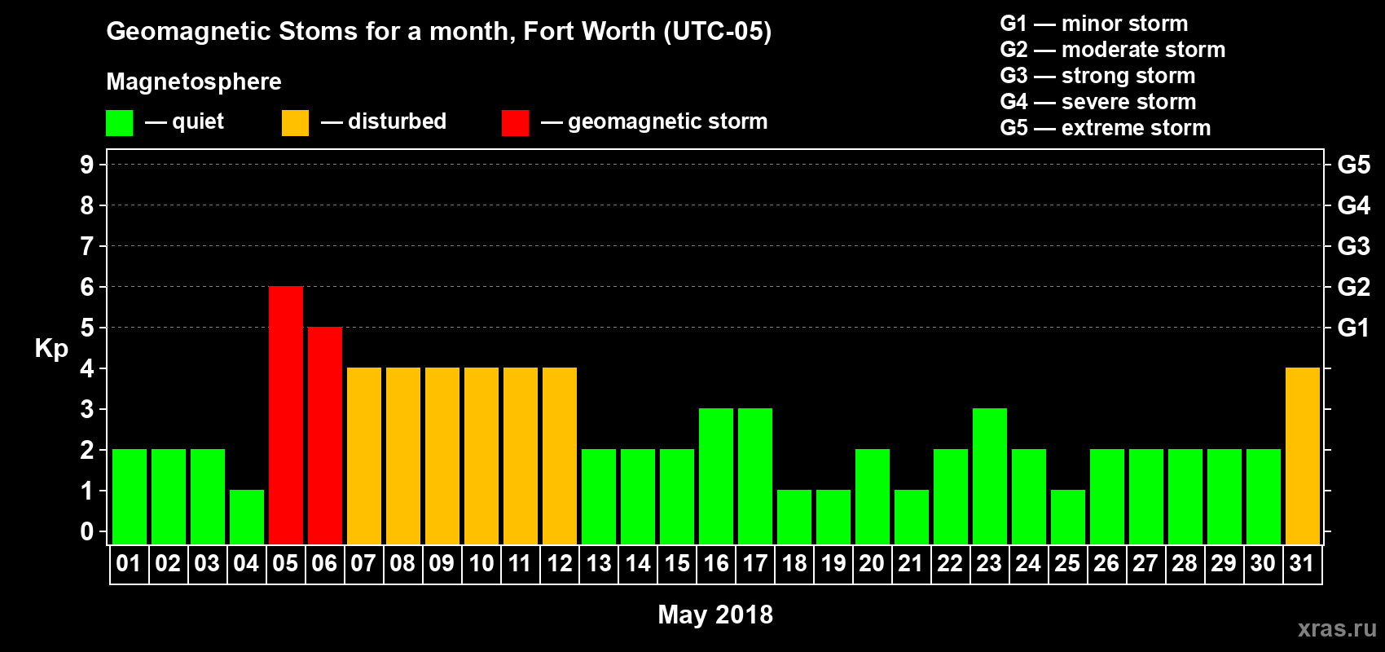Viewport: 1385px width, 652px height.
Task: Click the Kp axis label
Action: click(x=51, y=348)
